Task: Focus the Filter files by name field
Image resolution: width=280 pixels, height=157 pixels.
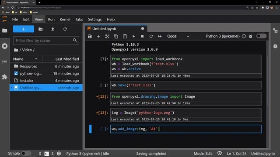Action: pos(46,41)
